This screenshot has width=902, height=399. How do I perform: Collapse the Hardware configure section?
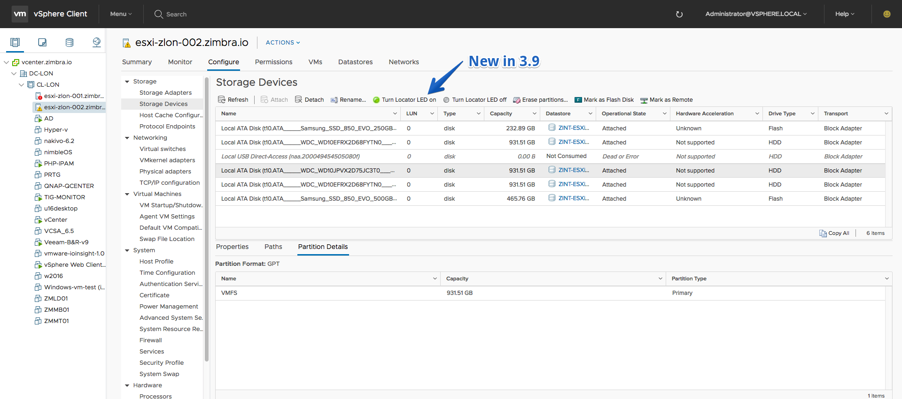click(x=127, y=385)
